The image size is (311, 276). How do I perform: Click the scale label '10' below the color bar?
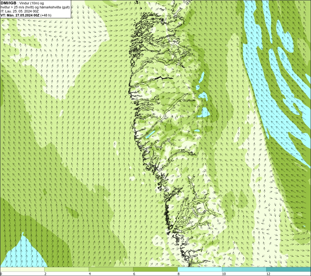point(224,274)
